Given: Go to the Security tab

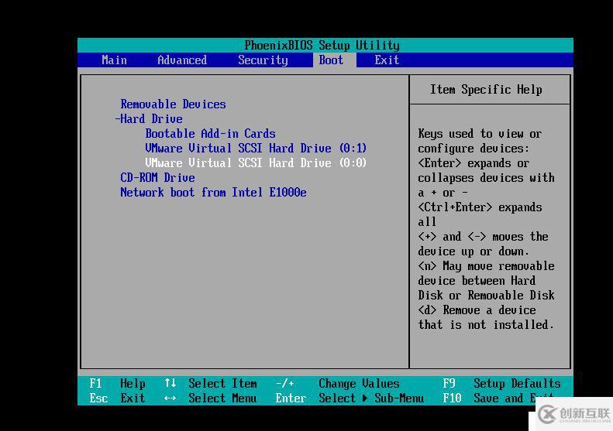Looking at the screenshot, I should point(263,60).
